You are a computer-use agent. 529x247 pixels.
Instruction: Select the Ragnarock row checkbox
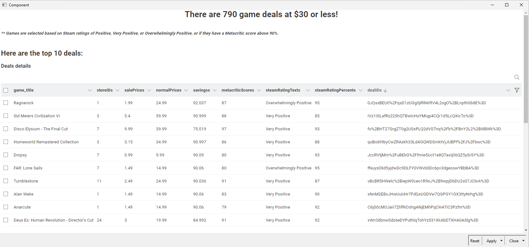tap(6, 103)
